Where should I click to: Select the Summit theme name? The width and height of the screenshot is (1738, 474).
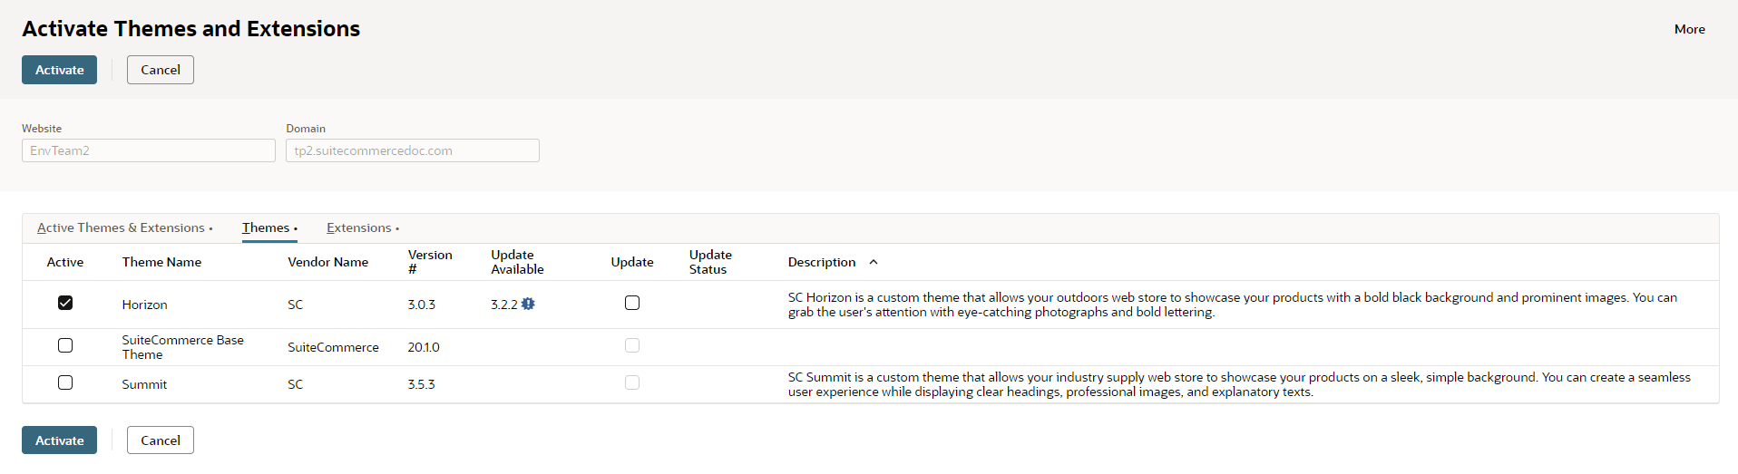click(144, 384)
